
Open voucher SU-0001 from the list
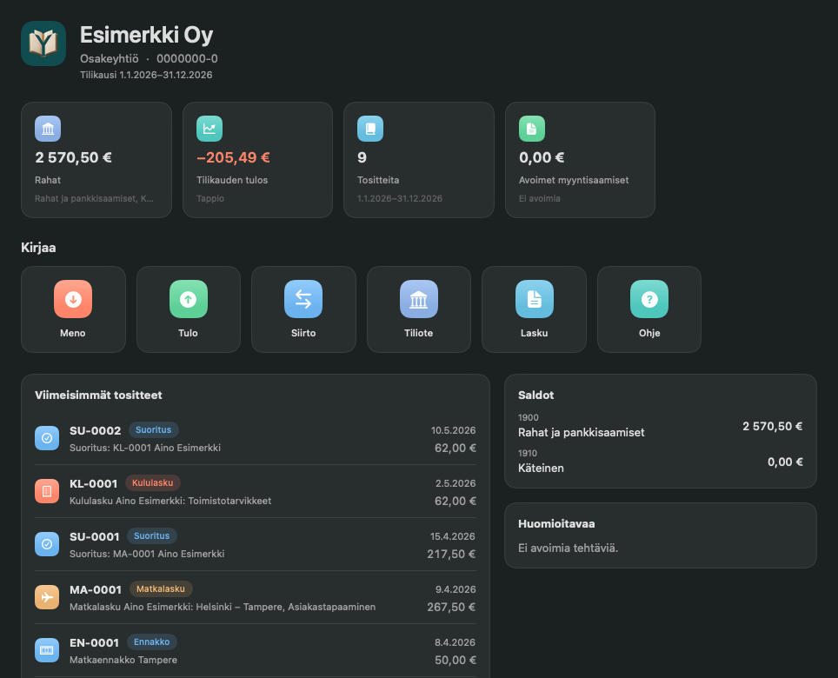tap(256, 544)
